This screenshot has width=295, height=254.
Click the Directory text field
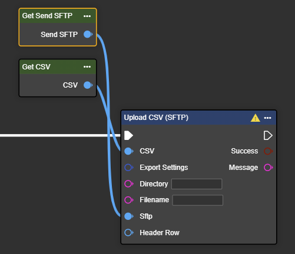click(x=197, y=184)
